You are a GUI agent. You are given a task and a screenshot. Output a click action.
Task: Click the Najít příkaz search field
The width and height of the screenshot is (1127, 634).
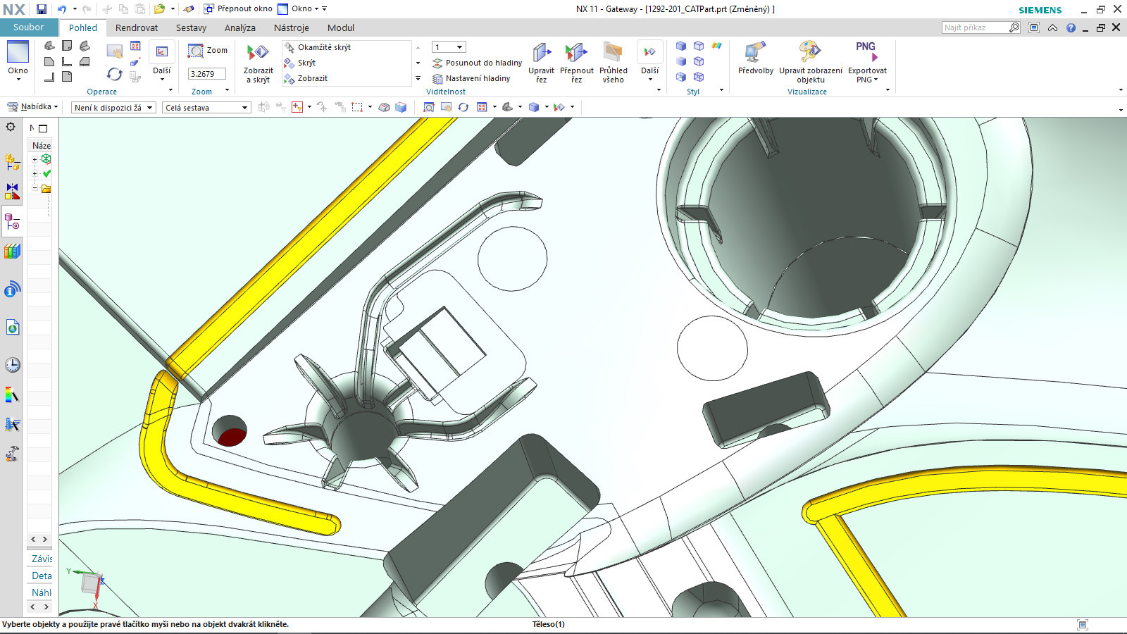[x=974, y=27]
